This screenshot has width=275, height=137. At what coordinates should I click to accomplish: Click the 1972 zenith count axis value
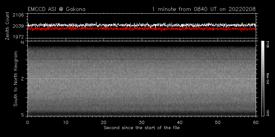pyautogui.click(x=18, y=36)
